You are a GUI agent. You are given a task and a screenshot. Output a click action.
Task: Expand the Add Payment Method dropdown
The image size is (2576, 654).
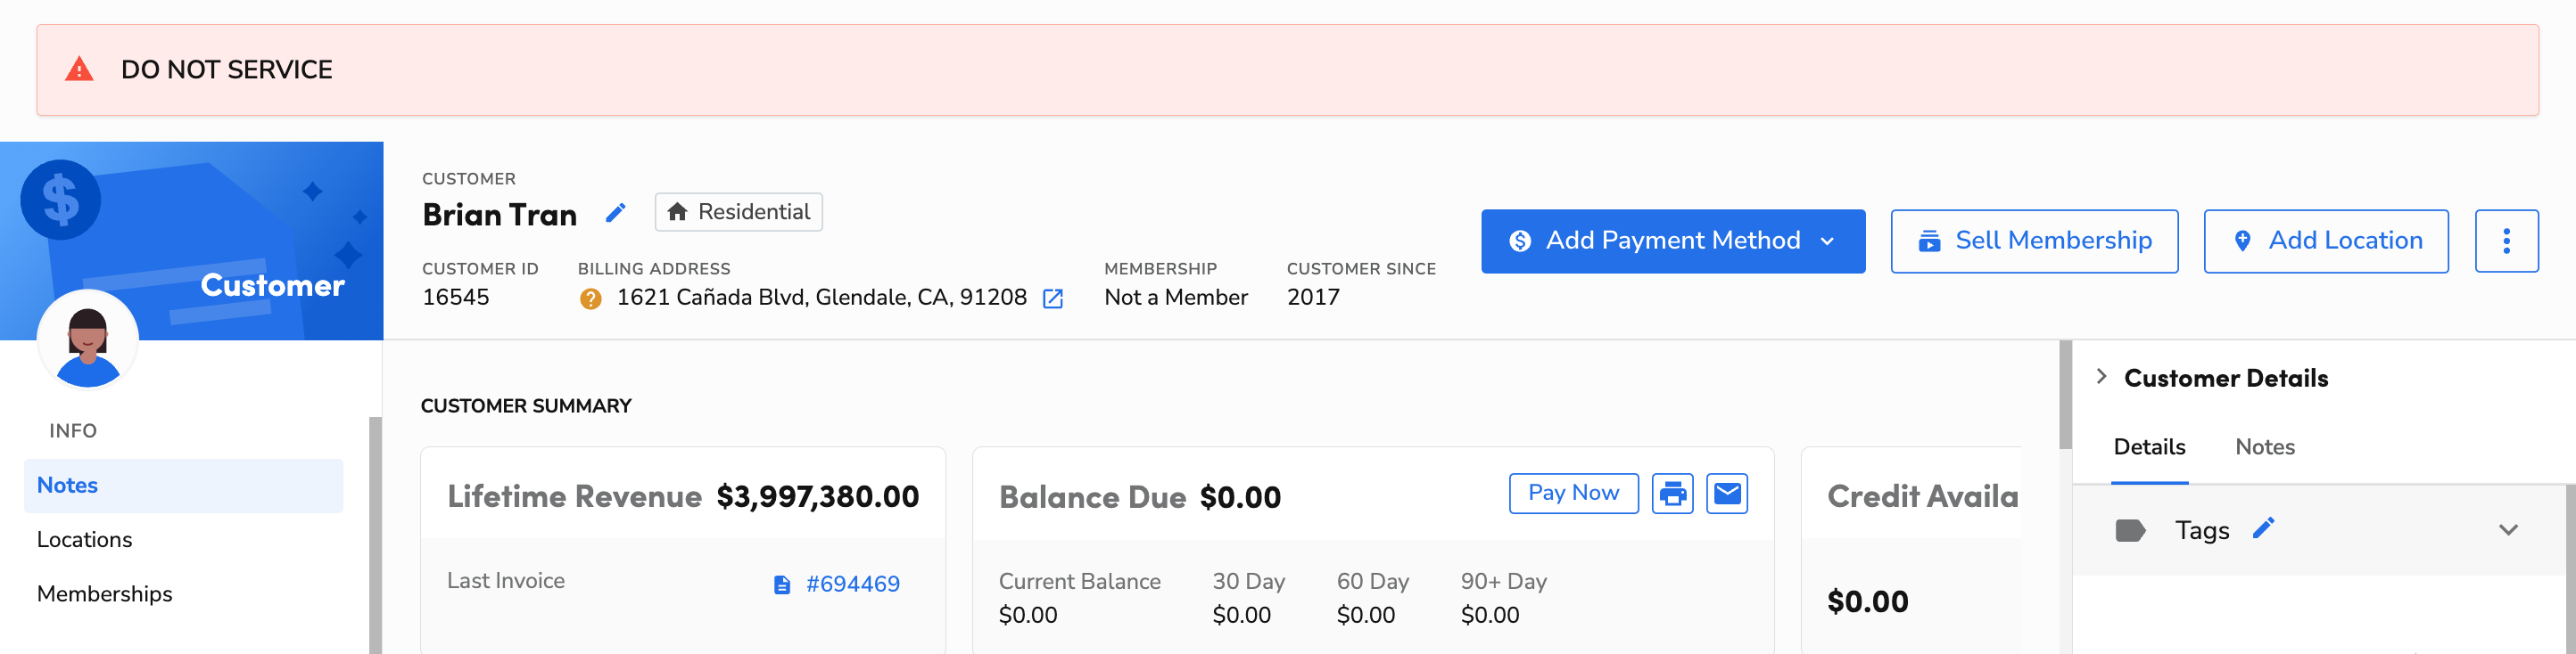tap(1827, 241)
